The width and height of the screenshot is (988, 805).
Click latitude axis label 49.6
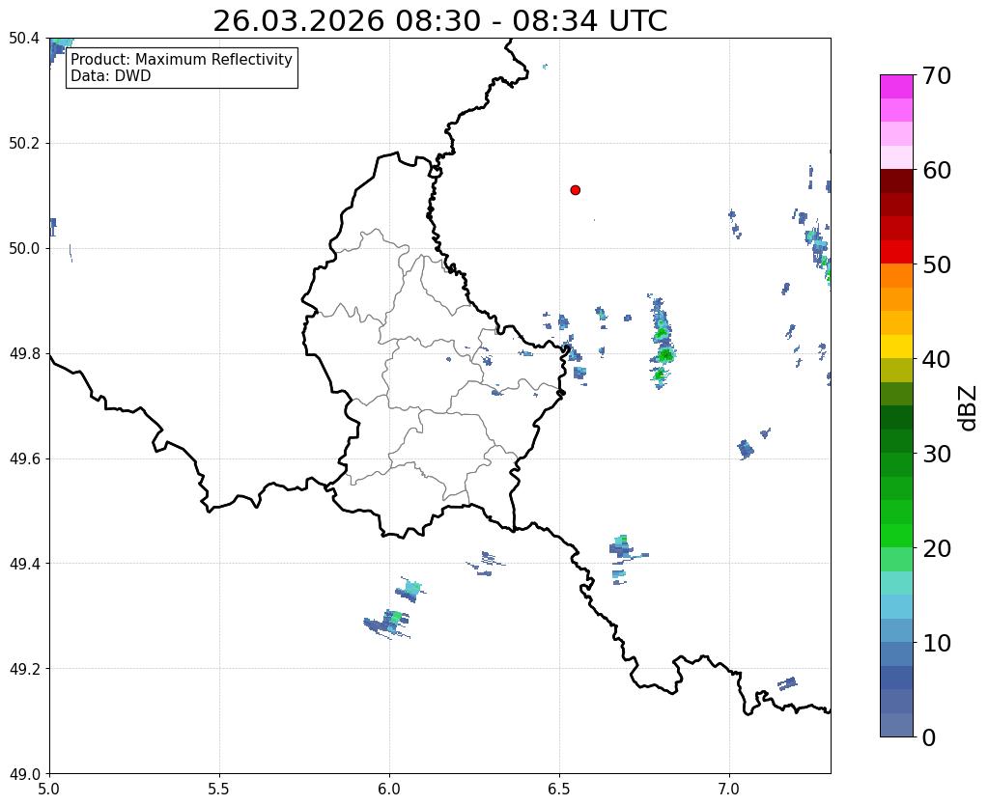tap(24, 459)
